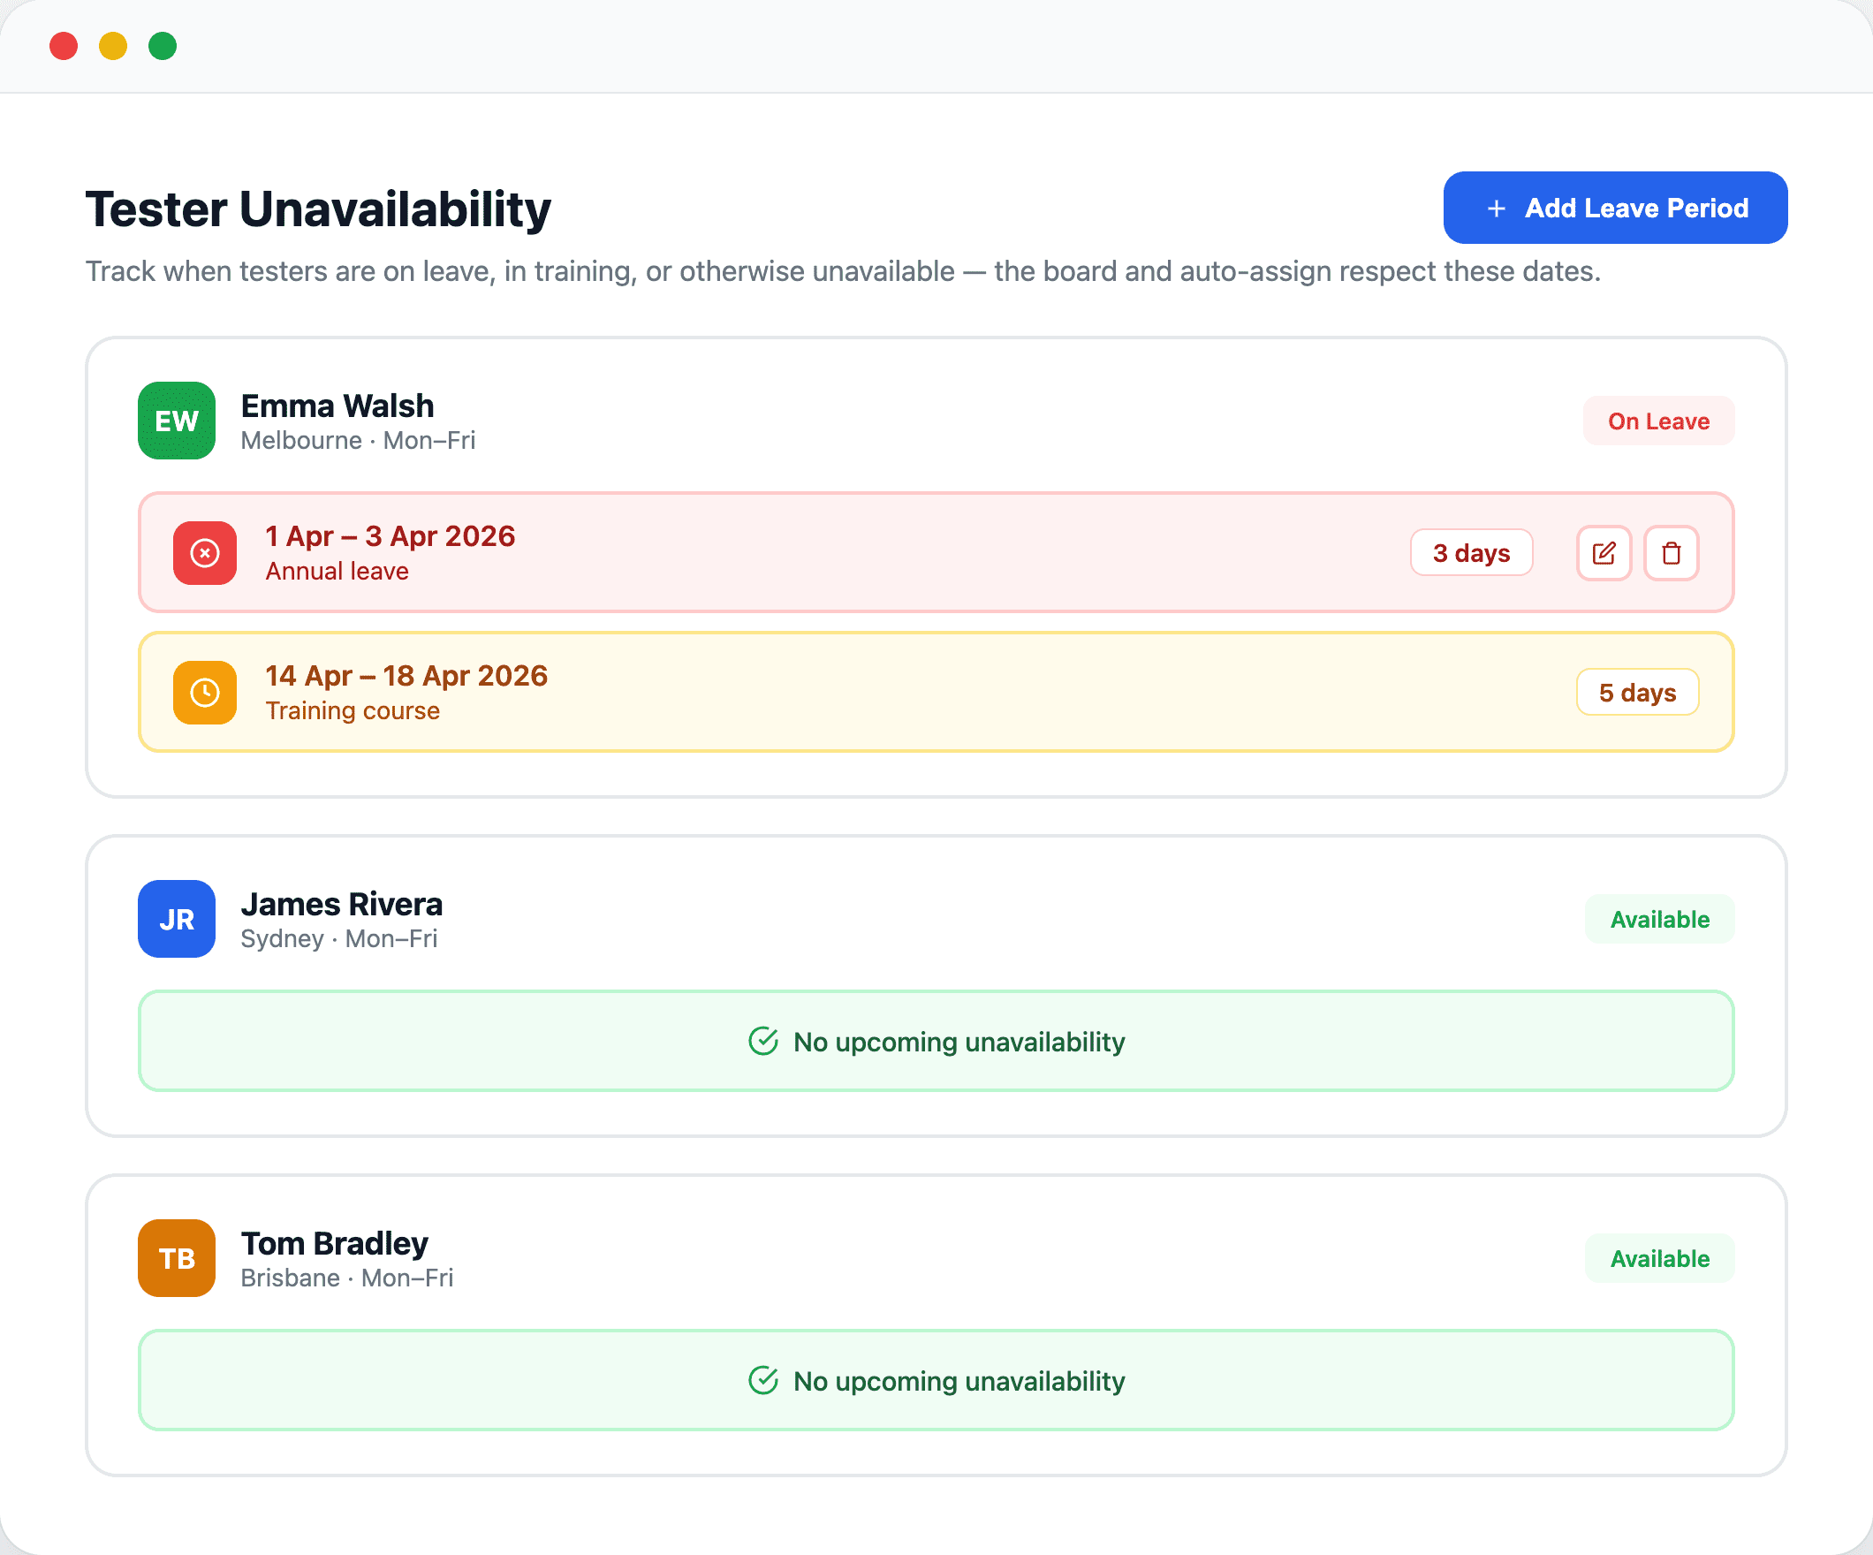This screenshot has width=1873, height=1555.
Task: Click the 5 days duration badge
Action: 1636,693
